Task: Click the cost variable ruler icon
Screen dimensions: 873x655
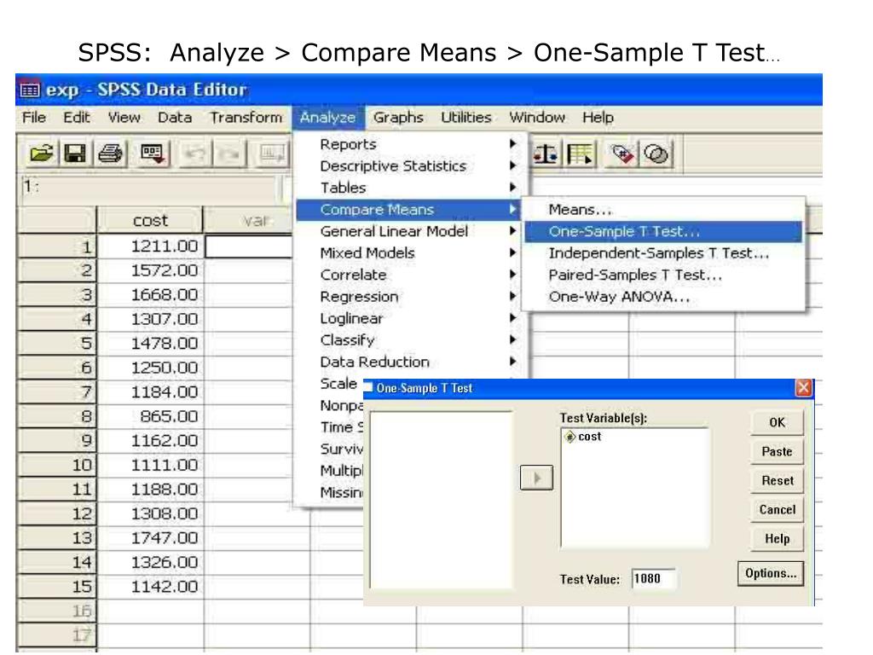Action: 569,437
